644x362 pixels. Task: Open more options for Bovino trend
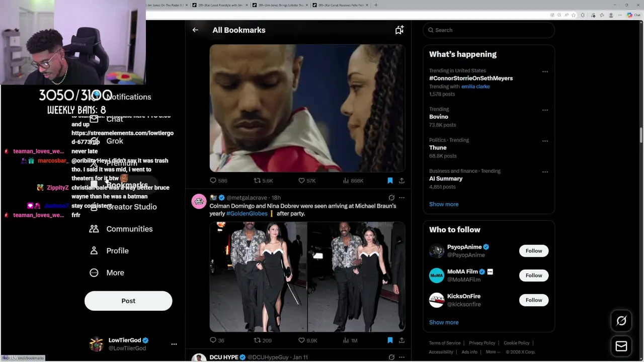(545, 110)
